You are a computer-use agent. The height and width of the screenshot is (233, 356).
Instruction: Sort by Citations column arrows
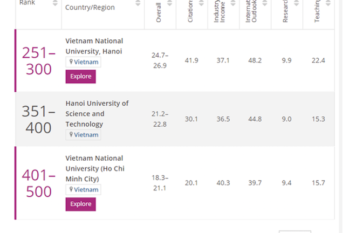point(202,4)
